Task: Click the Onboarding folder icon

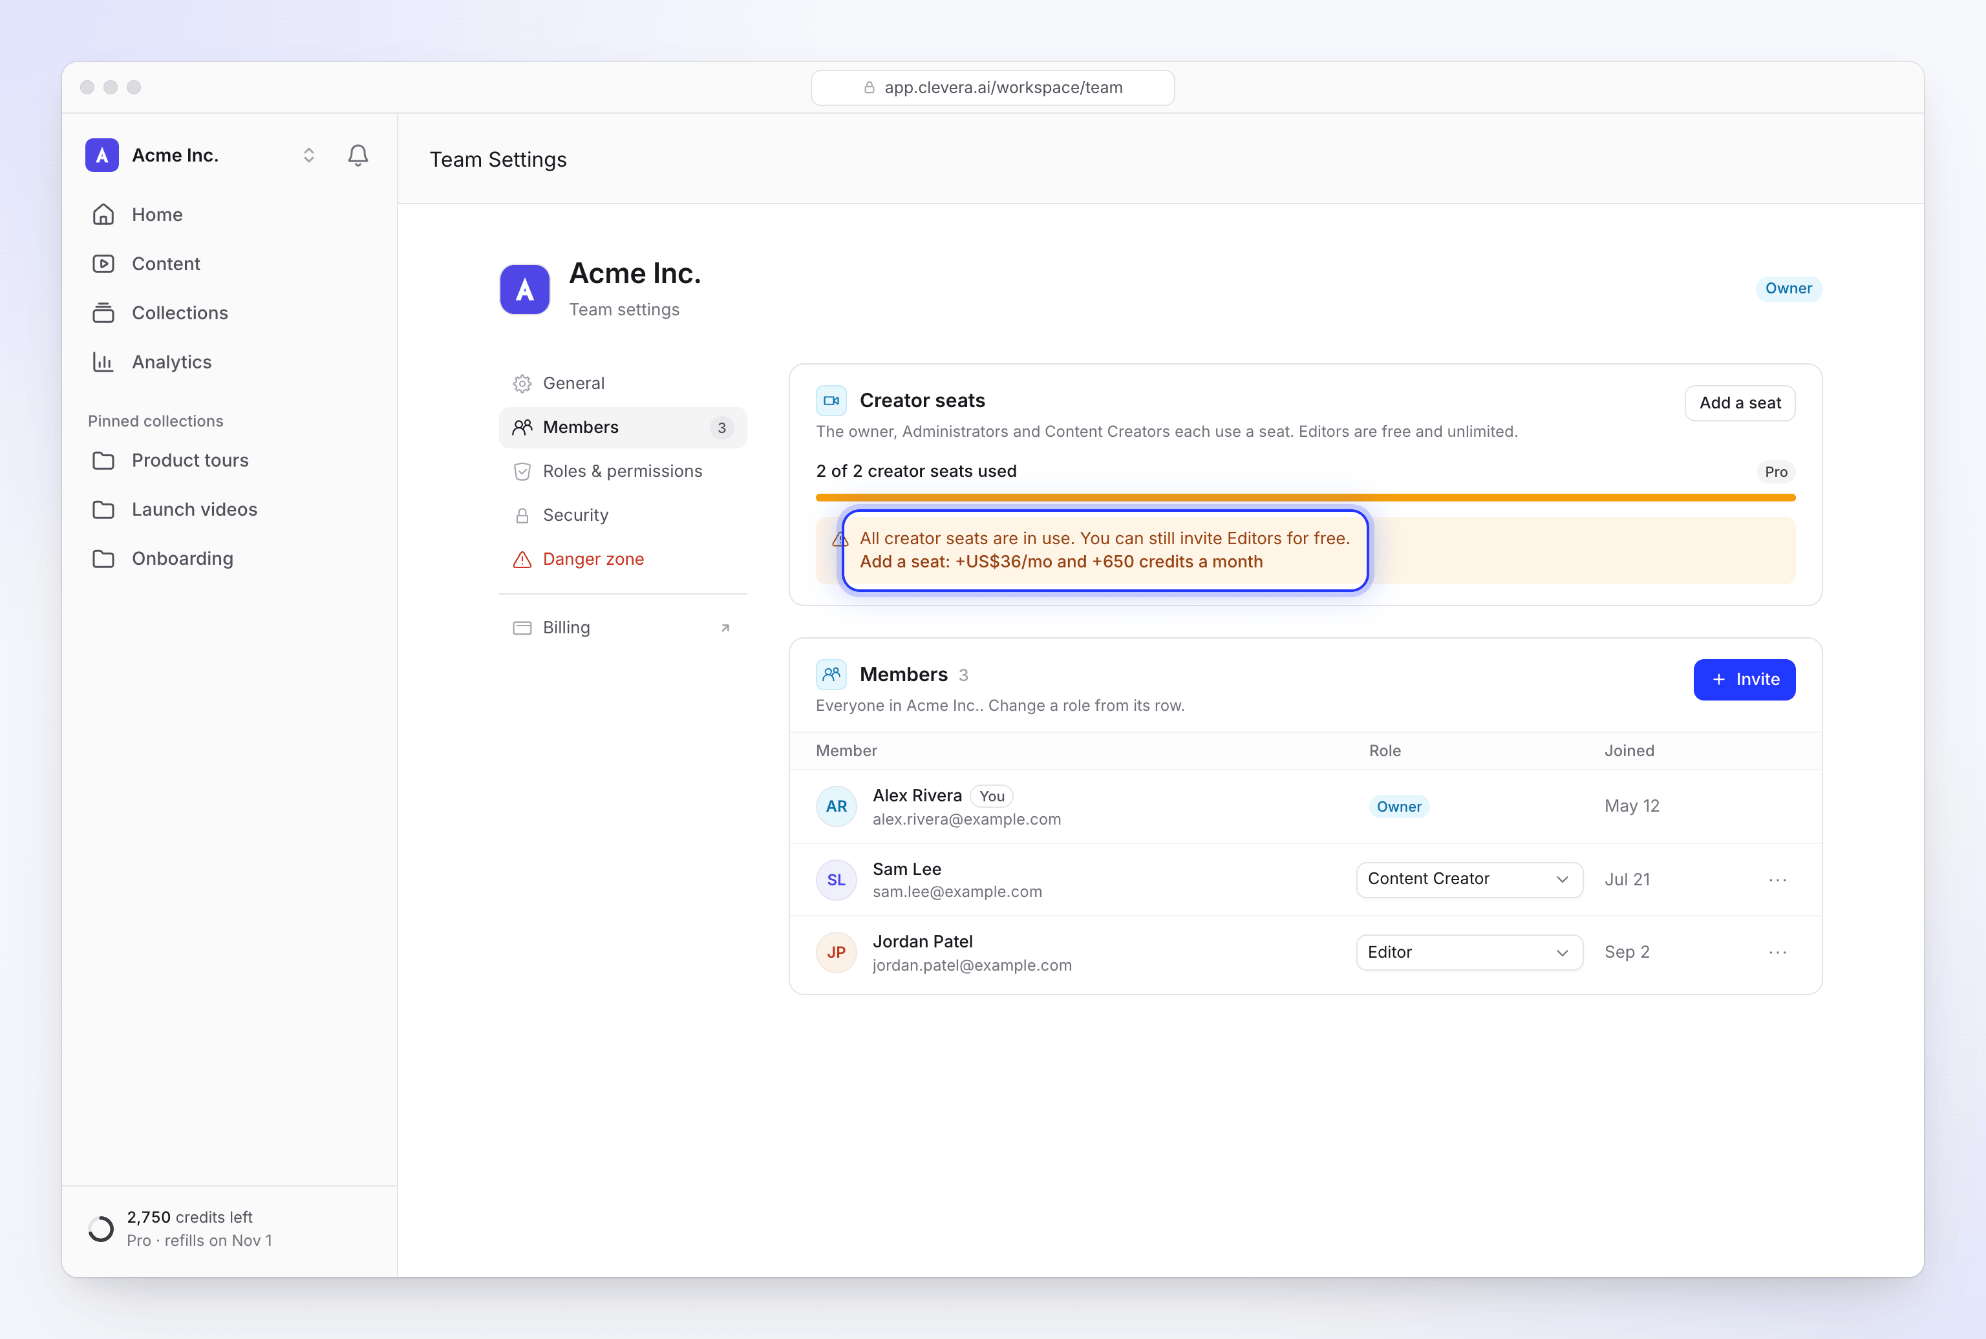Action: pyautogui.click(x=103, y=558)
